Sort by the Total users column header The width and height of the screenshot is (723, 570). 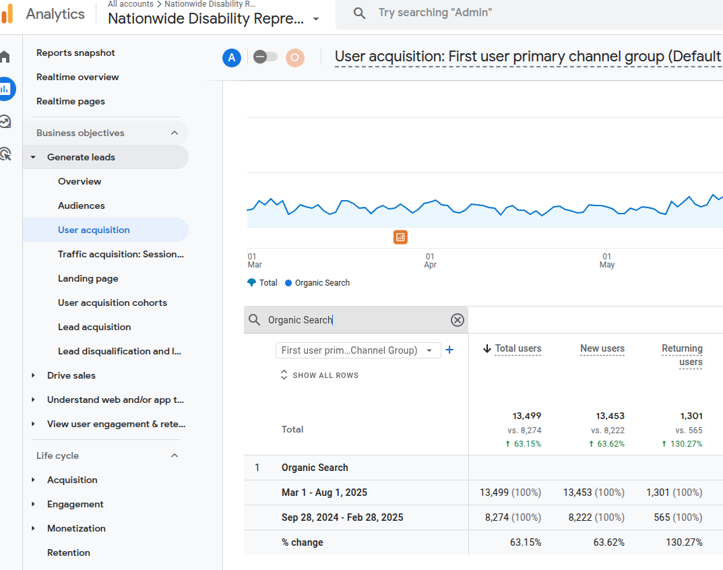tap(517, 348)
